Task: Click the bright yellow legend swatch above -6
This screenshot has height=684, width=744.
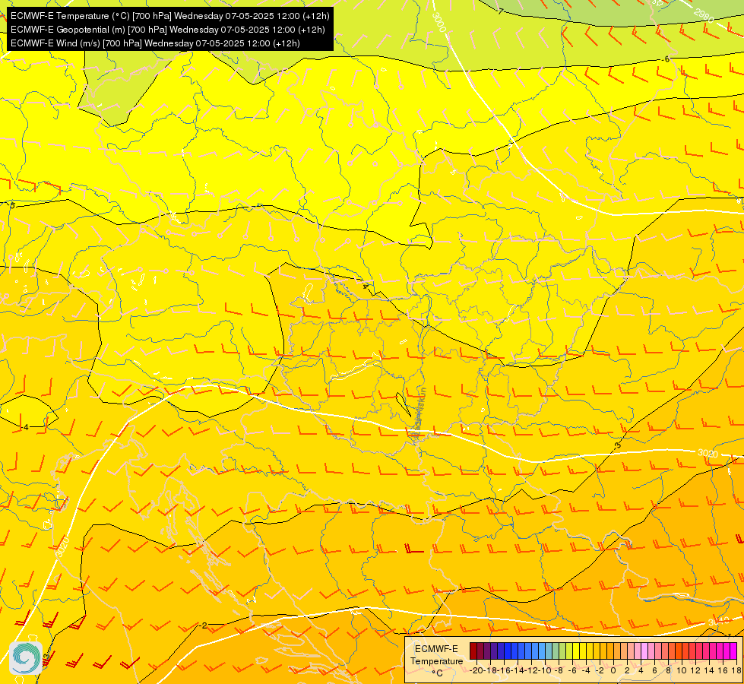Action: tap(576, 651)
